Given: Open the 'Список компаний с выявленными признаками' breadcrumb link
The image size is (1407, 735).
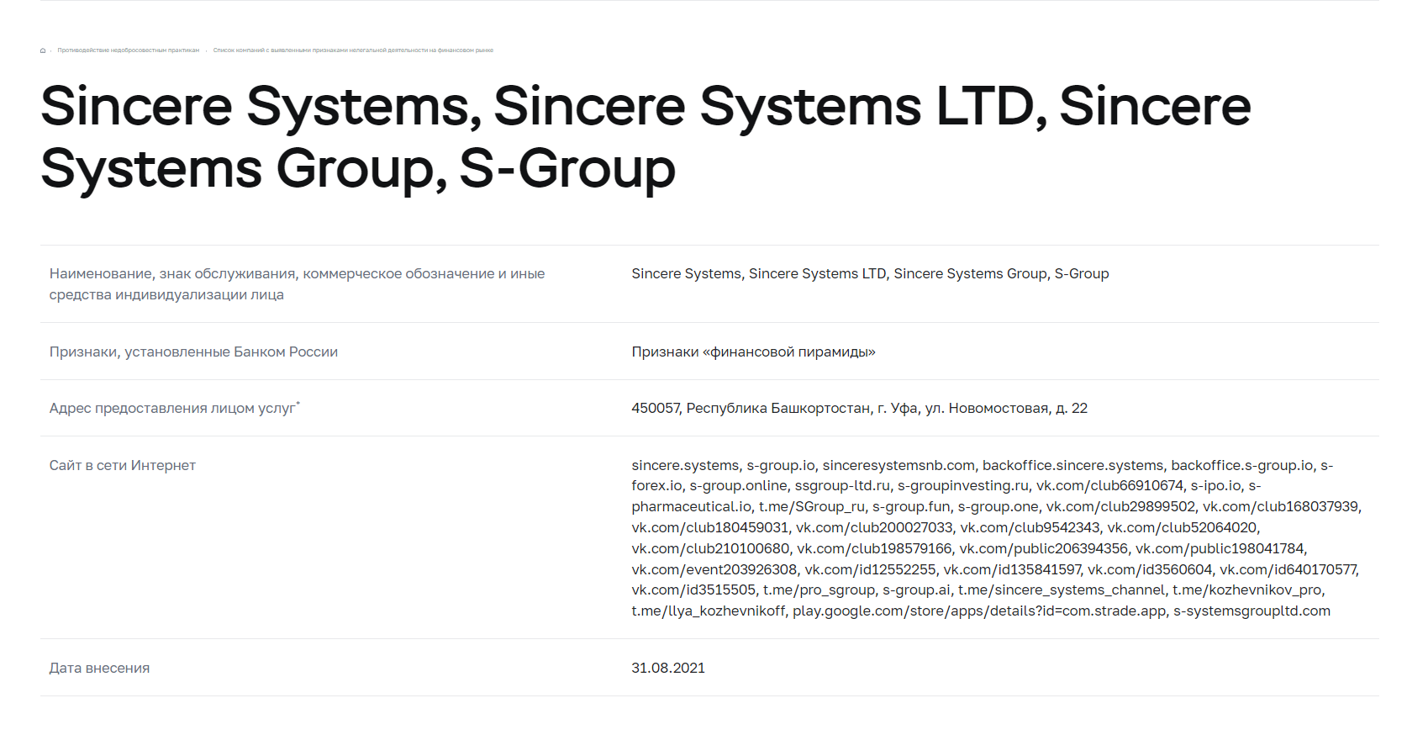Looking at the screenshot, I should 353,50.
